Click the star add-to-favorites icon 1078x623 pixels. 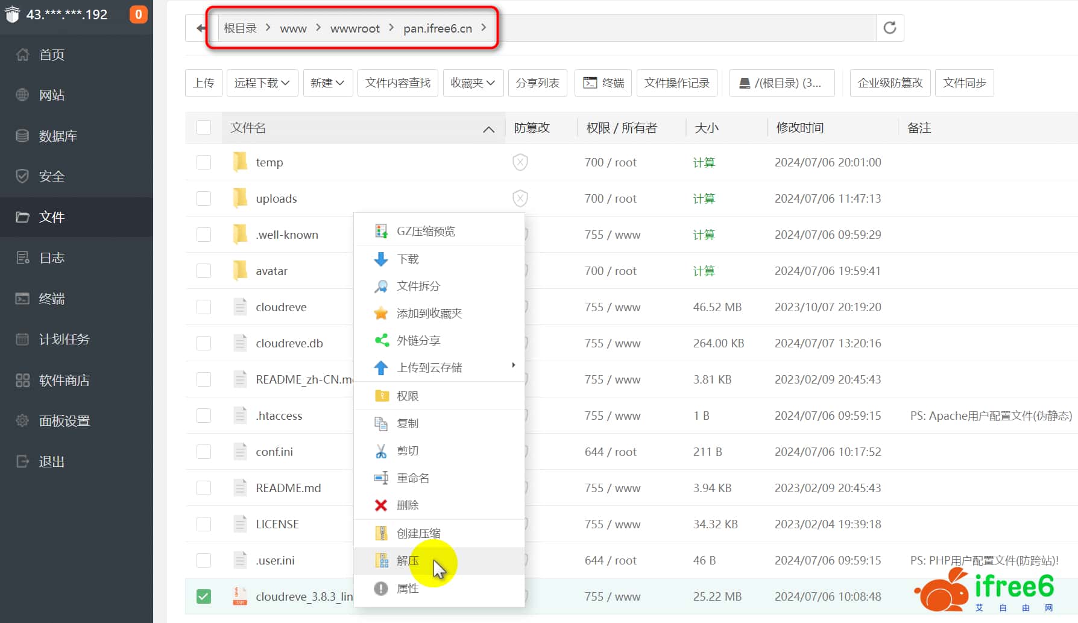[x=381, y=314]
